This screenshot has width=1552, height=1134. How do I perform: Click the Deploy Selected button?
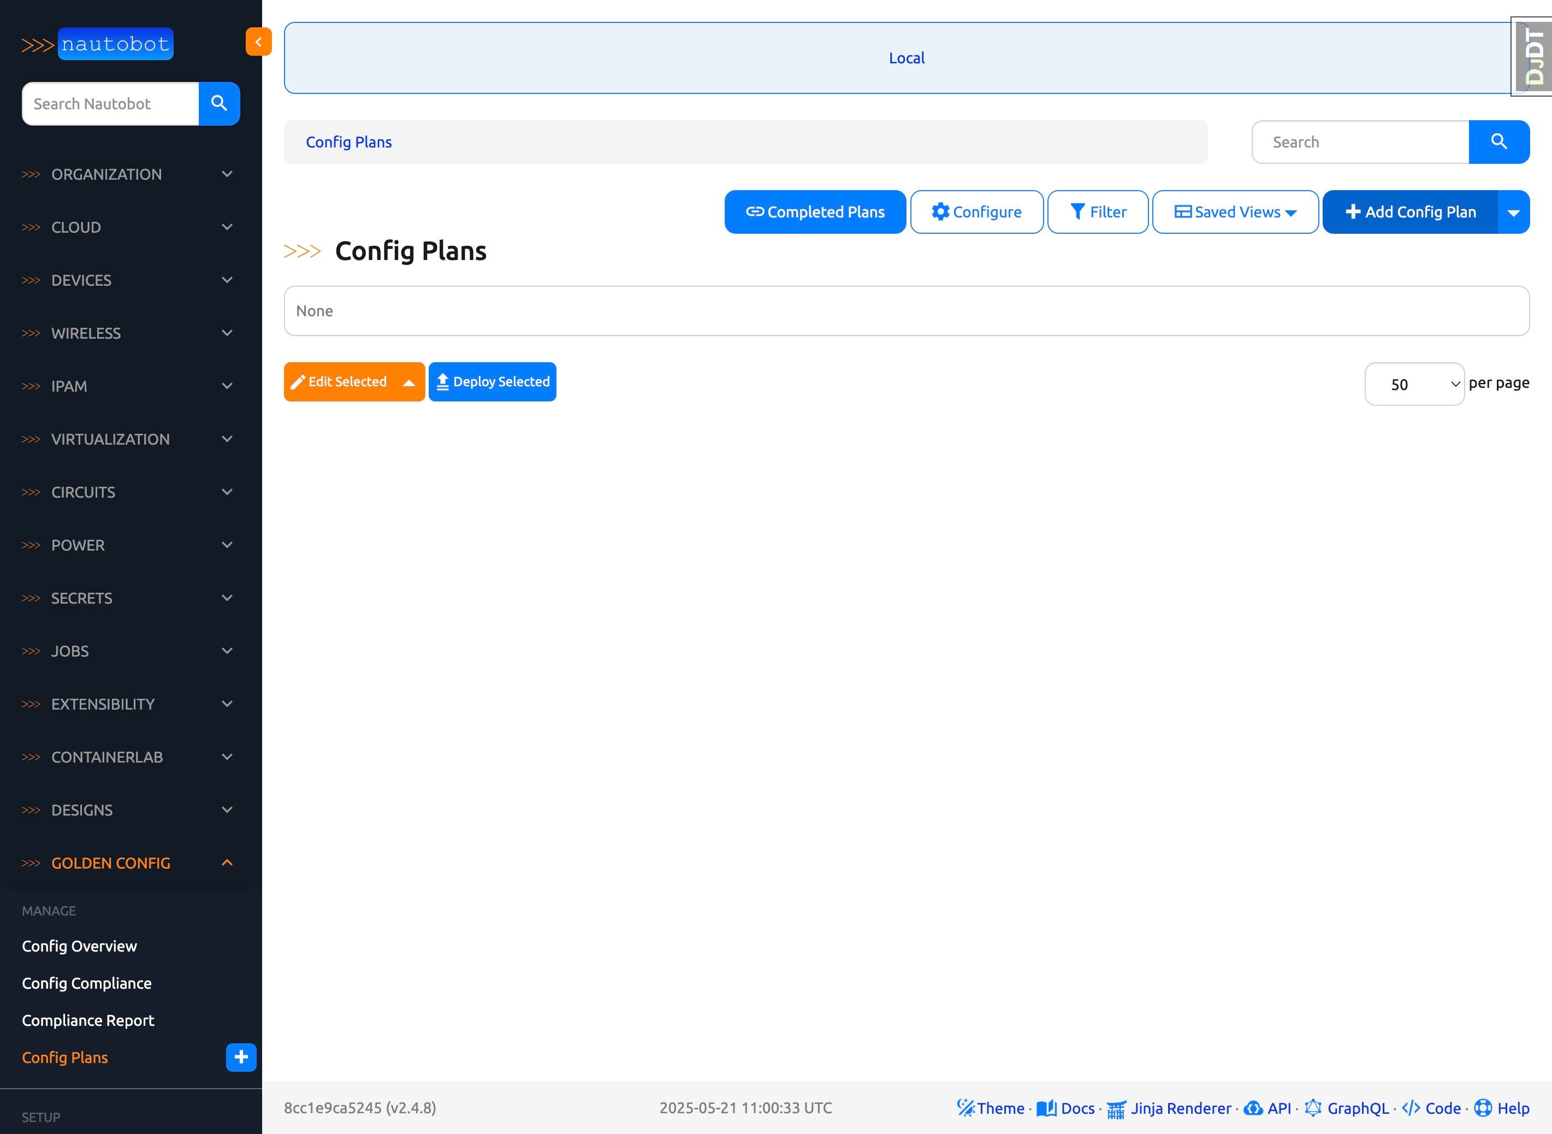(492, 382)
